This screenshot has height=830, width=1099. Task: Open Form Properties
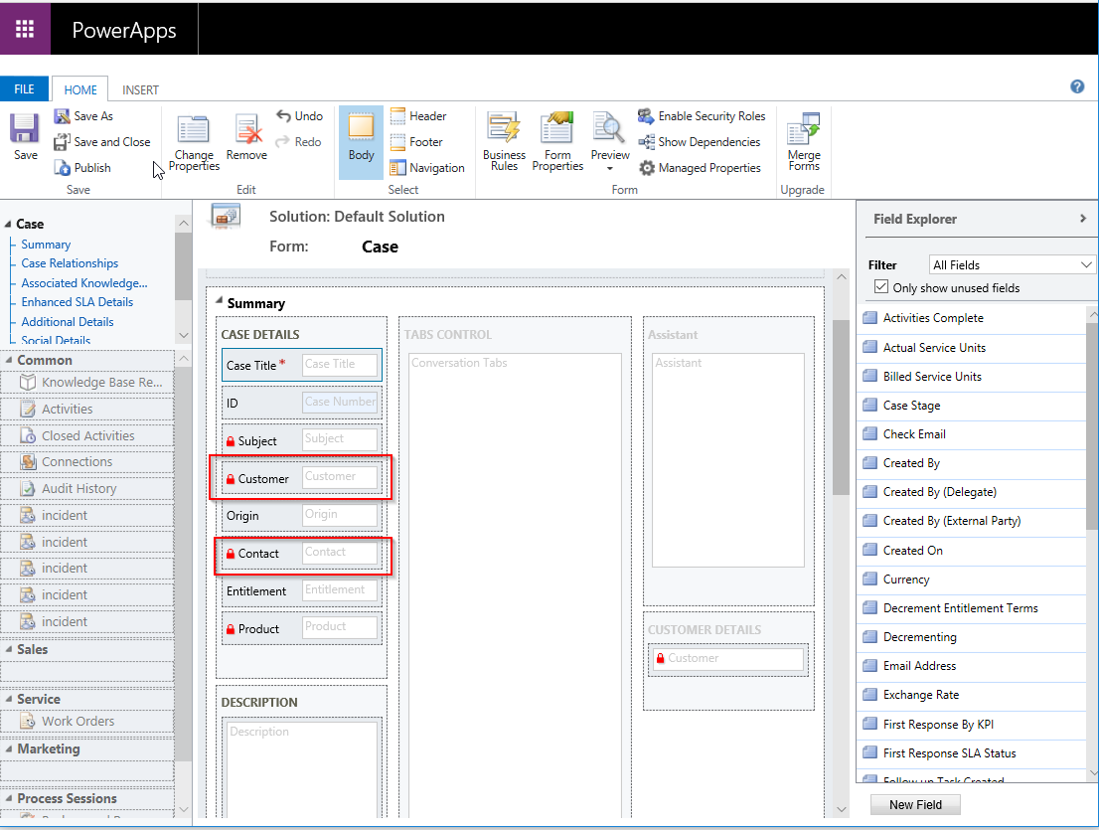tap(557, 141)
